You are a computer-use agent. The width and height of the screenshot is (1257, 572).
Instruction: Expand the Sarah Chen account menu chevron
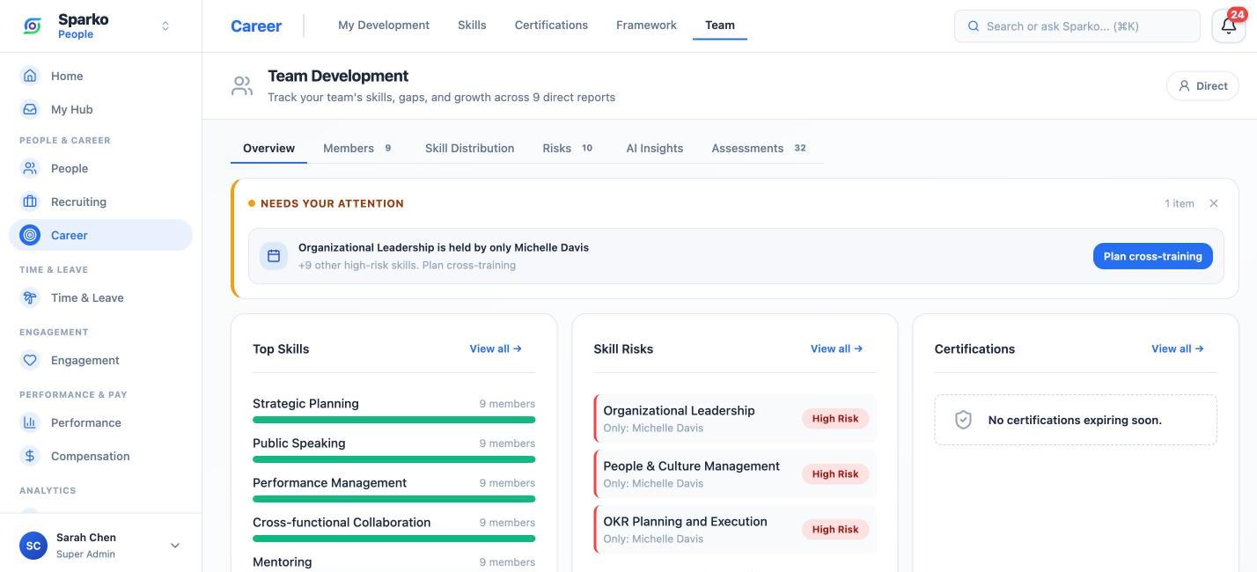[x=175, y=546]
